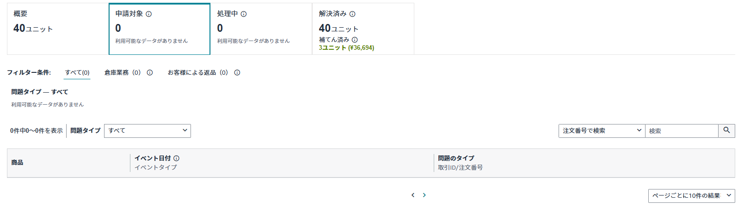Click info icon next to 処理中

click(x=244, y=14)
